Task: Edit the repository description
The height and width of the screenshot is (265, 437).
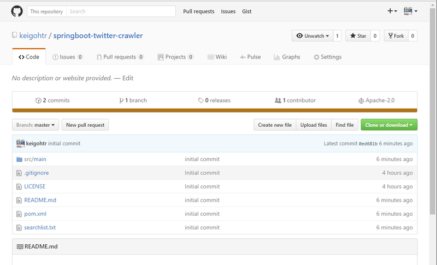Action: [x=128, y=78]
